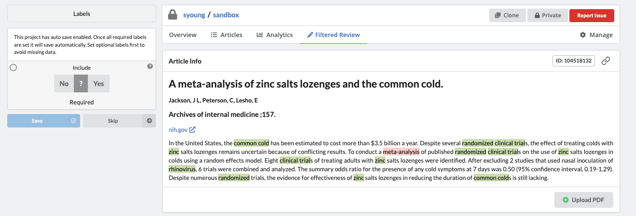The image size is (636, 216).
Task: Copy article link via chain icon
Action: (x=606, y=61)
